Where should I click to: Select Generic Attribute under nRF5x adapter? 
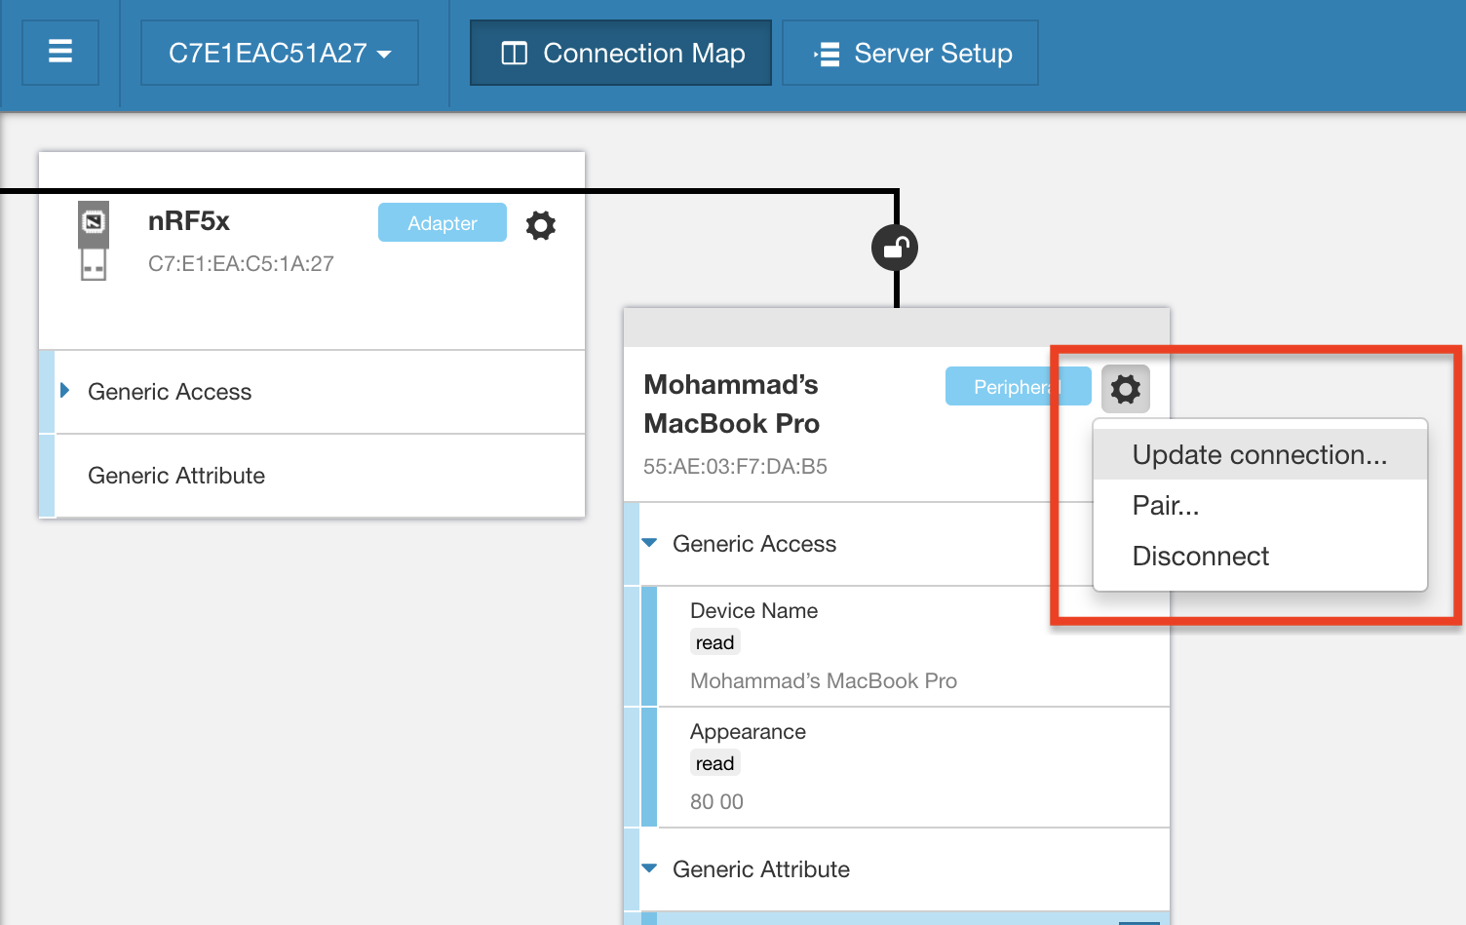[176, 476]
